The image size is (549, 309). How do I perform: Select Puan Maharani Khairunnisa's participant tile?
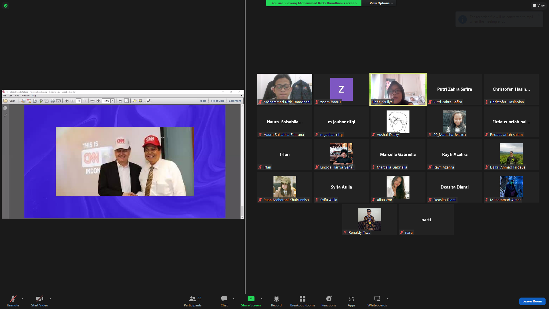coord(285,187)
